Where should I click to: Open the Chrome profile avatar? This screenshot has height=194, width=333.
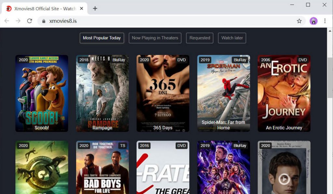pos(313,21)
